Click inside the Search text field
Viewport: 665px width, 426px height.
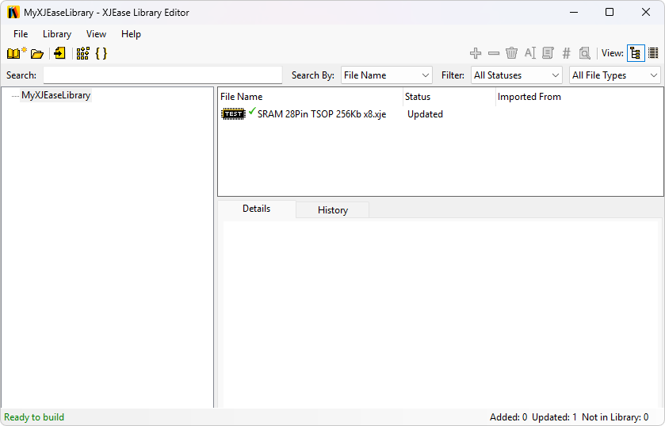[162, 75]
